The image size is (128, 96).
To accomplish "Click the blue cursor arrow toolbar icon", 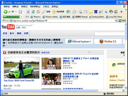I will click(106, 12).
